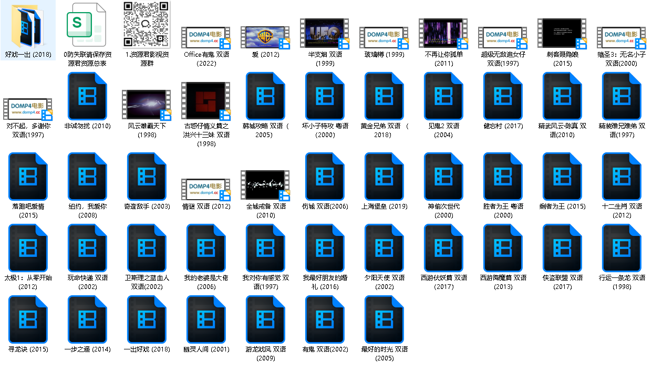The width and height of the screenshot is (652, 372).
Task: Click 上海堡垒 (2019) video icon
Action: coord(384,177)
